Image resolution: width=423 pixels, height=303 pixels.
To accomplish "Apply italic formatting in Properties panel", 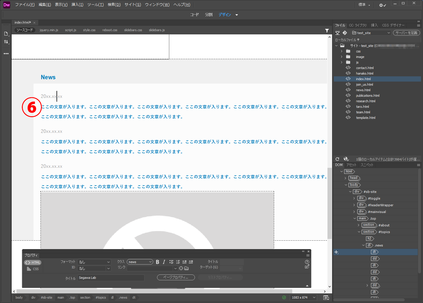I will pyautogui.click(x=164, y=262).
